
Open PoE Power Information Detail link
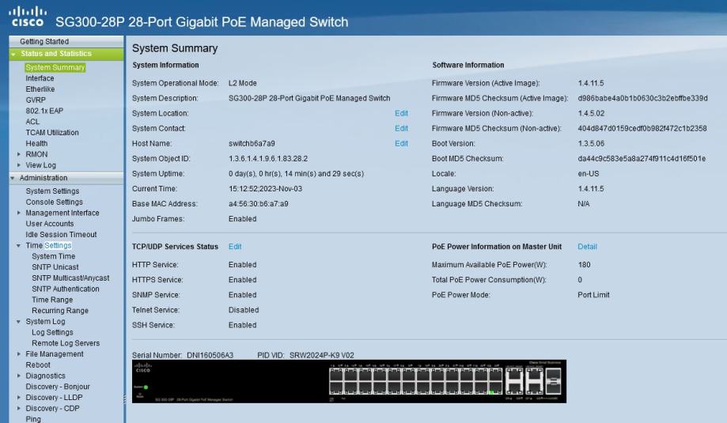587,247
